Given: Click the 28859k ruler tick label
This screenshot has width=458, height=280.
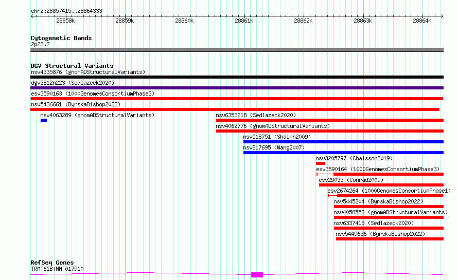Looking at the screenshot, I should (125, 21).
